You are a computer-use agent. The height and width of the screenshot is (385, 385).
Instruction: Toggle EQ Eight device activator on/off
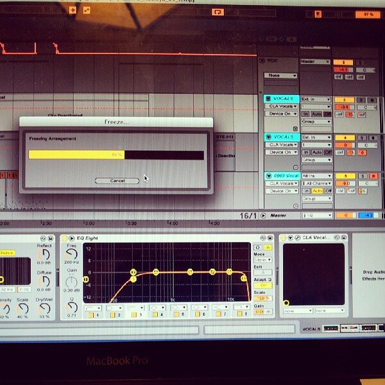(64, 238)
